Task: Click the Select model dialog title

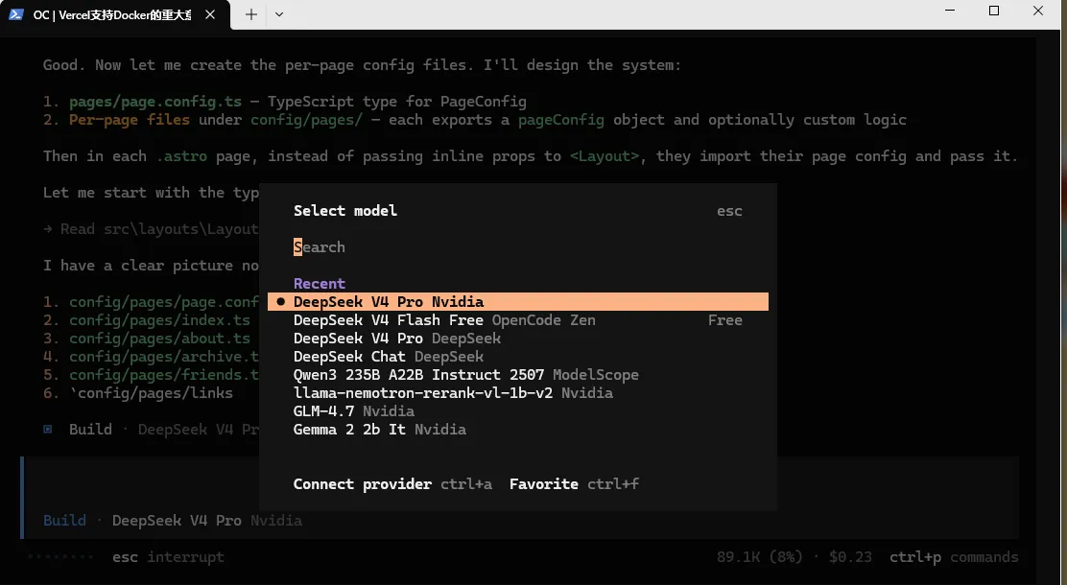Action: pyautogui.click(x=345, y=211)
